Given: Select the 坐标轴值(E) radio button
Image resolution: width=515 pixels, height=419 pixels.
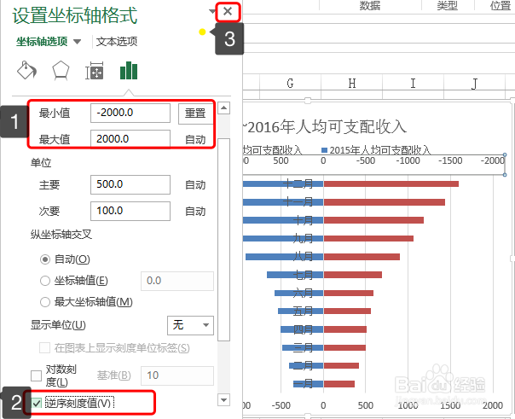Looking at the screenshot, I should [x=45, y=281].
